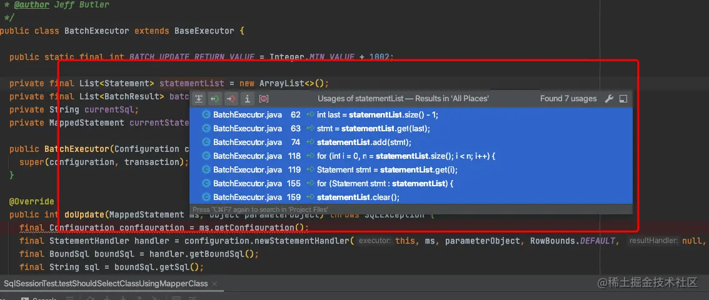Click read-access arrow icon on line 118 row
The height and width of the screenshot is (300, 709).
[x=310, y=156]
